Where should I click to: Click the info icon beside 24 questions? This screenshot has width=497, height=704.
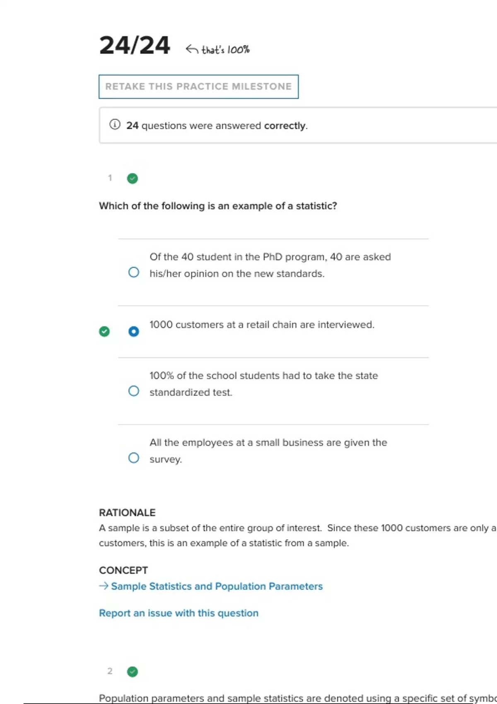click(x=115, y=125)
